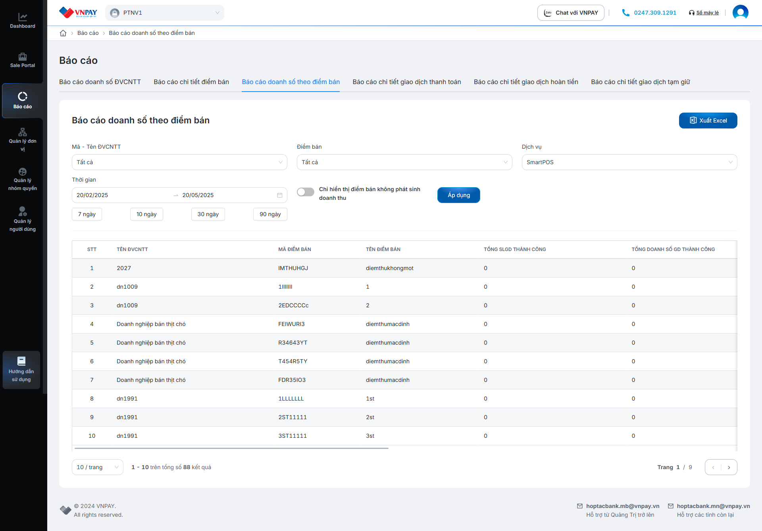Screen dimensions: 762x531
Task: Select the Báo cáo sidebar icon
Action: coord(23,100)
